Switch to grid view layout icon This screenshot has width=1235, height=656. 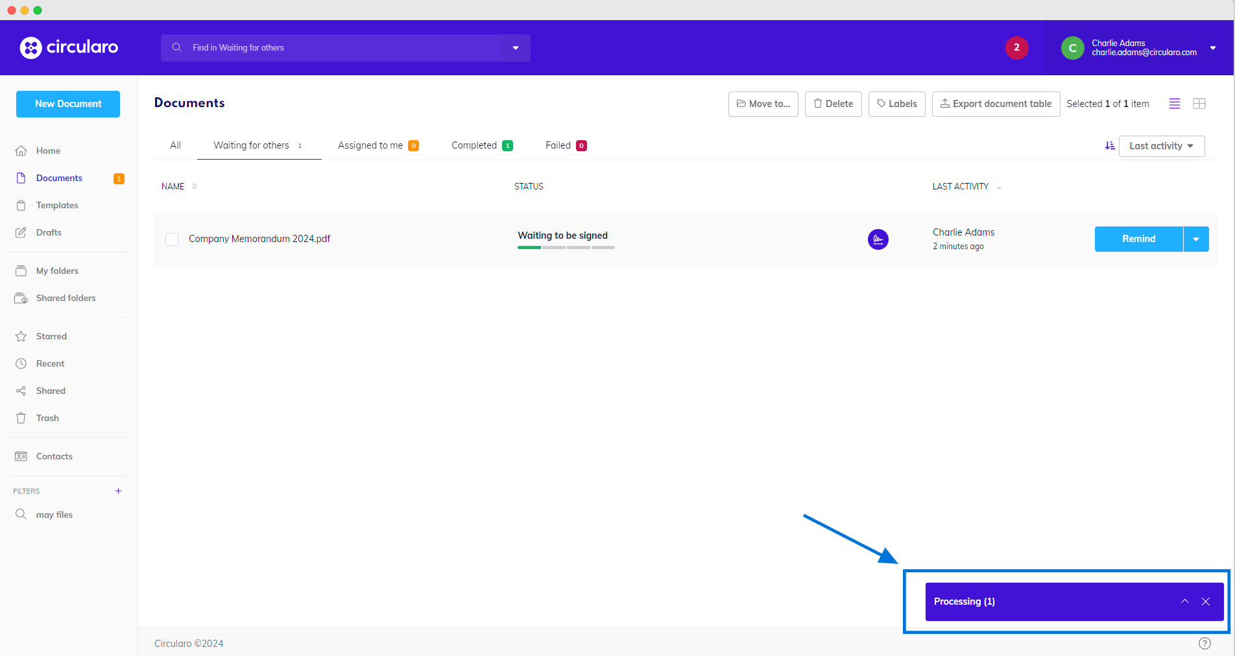click(x=1199, y=104)
